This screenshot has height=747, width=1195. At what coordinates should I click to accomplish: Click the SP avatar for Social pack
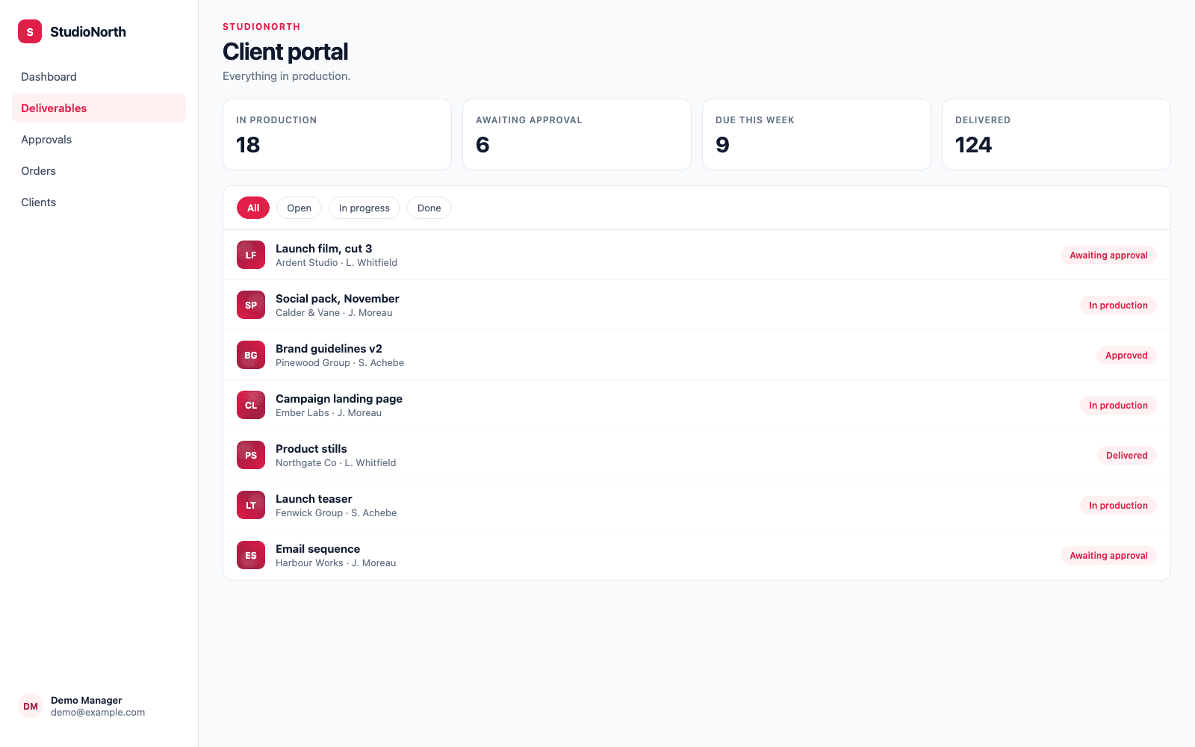tap(251, 305)
